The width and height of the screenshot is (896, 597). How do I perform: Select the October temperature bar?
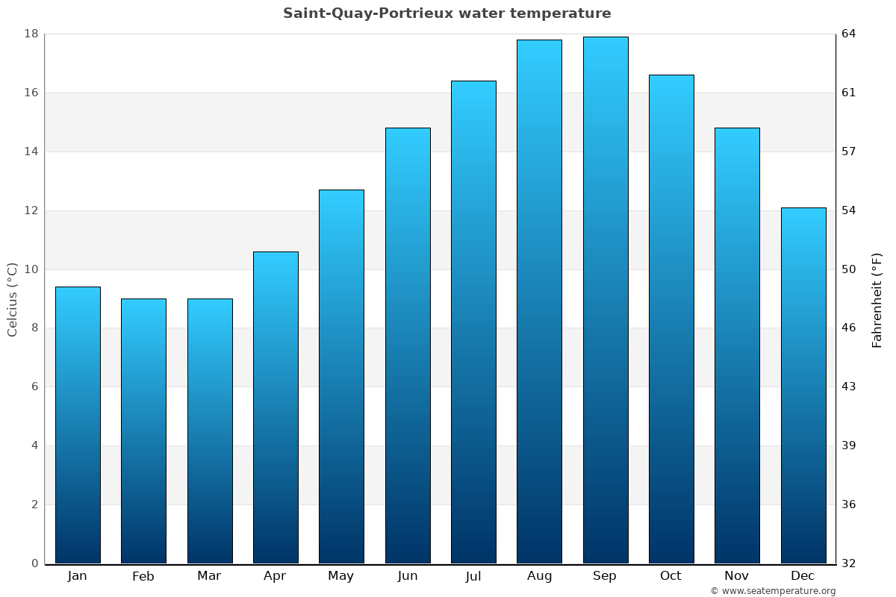[x=671, y=319]
